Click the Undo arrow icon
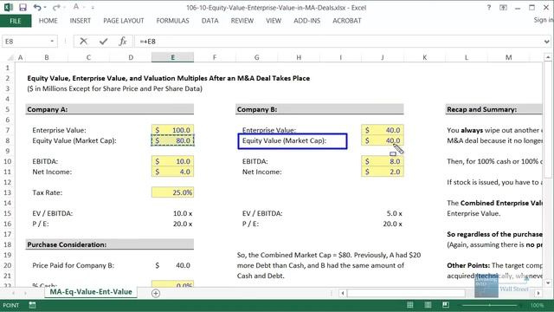This screenshot has height=312, width=554. (x=36, y=8)
